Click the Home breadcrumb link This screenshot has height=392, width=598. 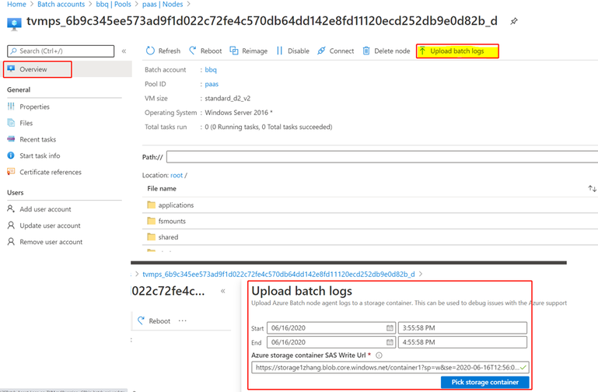coord(17,4)
